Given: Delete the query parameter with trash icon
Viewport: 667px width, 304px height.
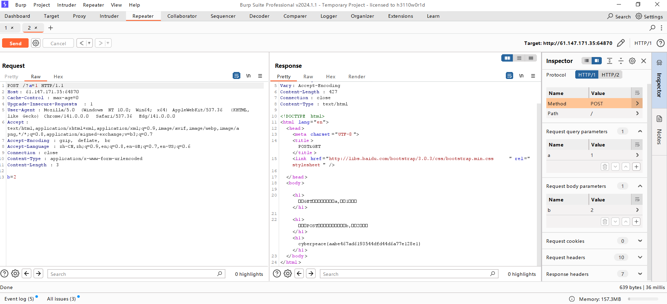Looking at the screenshot, I should [605, 167].
